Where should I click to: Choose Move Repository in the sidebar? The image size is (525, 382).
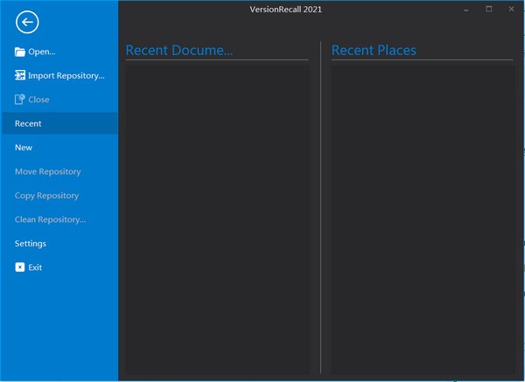[x=47, y=171]
